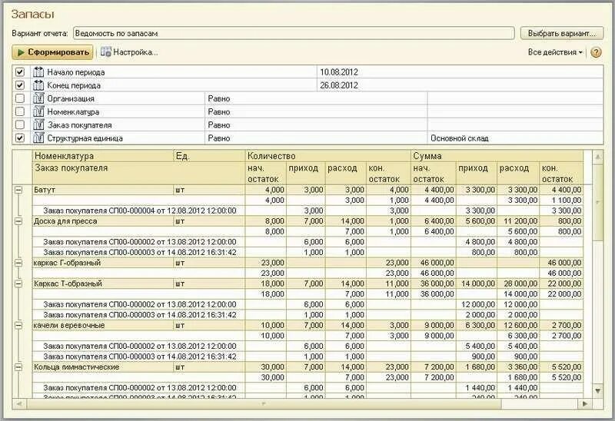
Task: Select the качели веревочные cell
Action: (x=103, y=326)
